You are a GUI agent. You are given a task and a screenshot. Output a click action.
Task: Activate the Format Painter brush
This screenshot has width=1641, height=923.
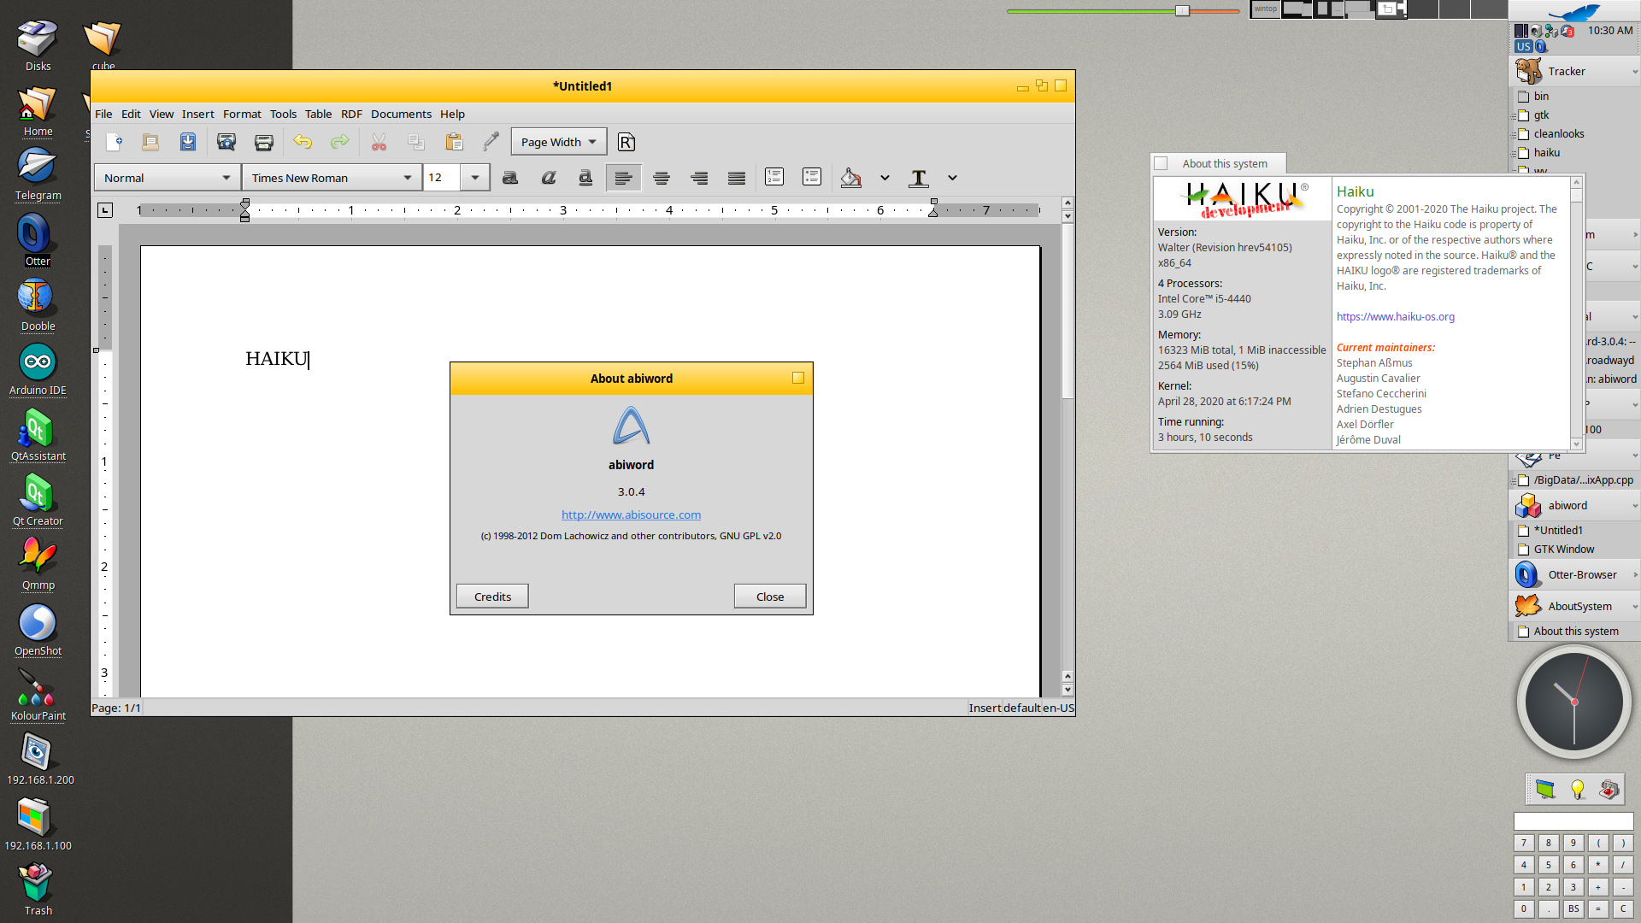[491, 142]
